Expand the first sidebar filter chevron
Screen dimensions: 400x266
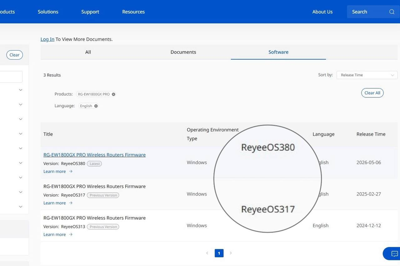coord(21,90)
